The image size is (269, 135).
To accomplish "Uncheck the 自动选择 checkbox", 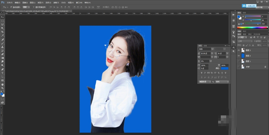I will [11, 7].
